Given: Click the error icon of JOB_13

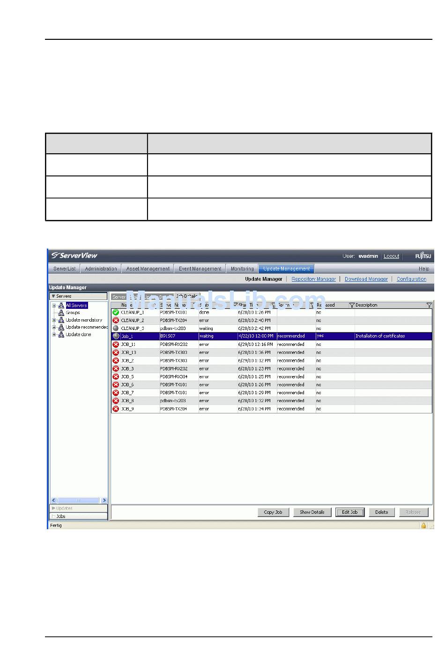Looking at the screenshot, I should coord(116,352).
